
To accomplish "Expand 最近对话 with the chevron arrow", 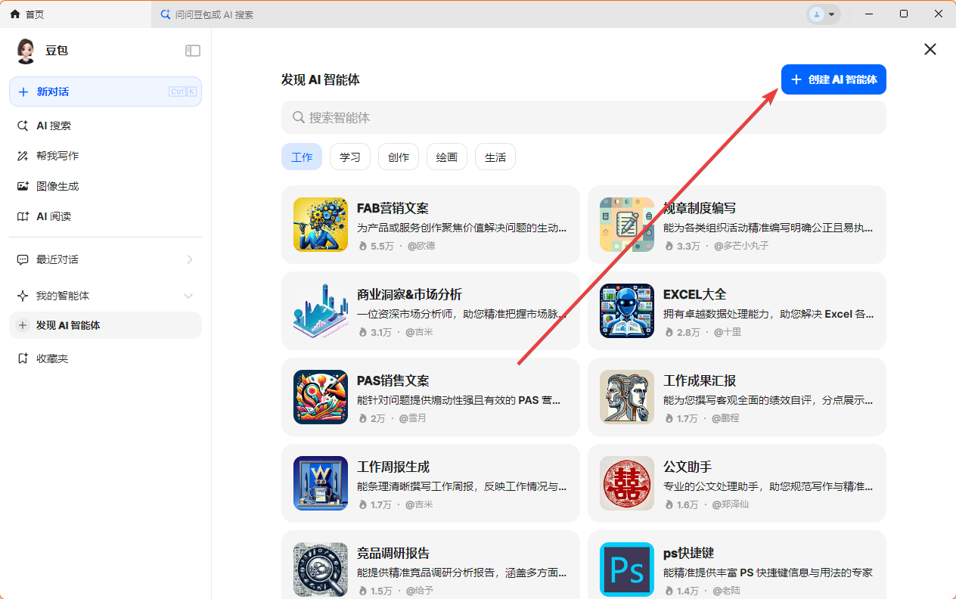I will (x=189, y=259).
